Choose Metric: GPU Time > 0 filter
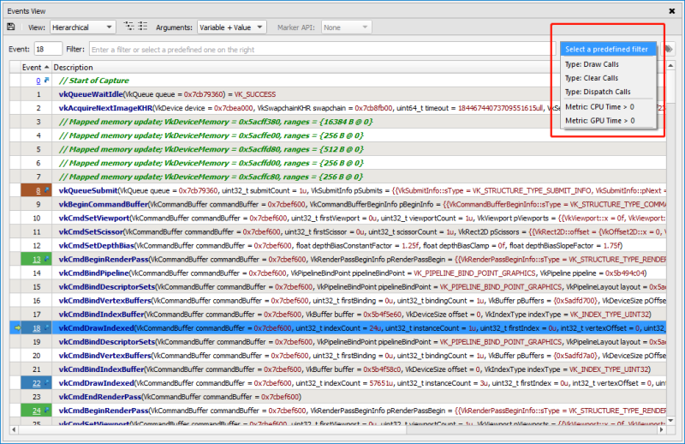 608,120
